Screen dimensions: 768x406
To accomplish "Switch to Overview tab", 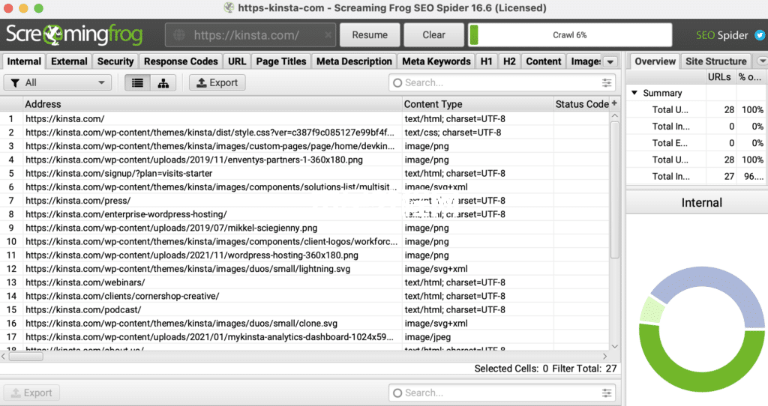I will coord(655,61).
